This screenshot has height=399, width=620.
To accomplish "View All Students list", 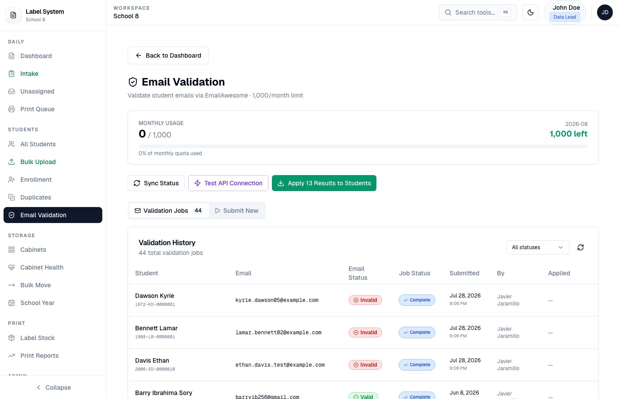I will pyautogui.click(x=53, y=144).
